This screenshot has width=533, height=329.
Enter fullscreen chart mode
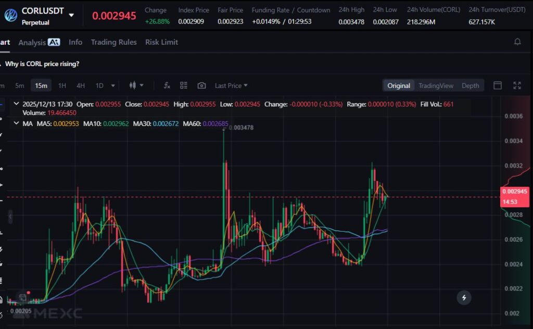click(x=517, y=85)
